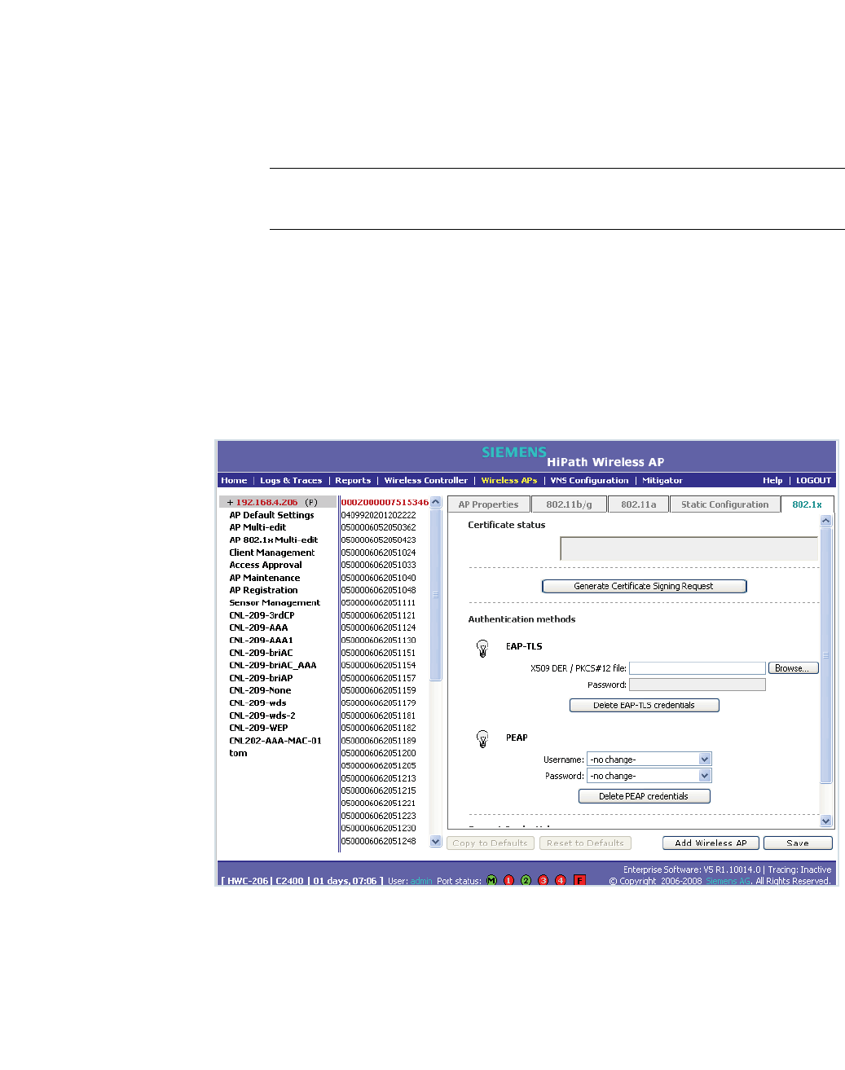The width and height of the screenshot is (845, 1070).
Task: Click the admin user link
Action: pos(421,881)
